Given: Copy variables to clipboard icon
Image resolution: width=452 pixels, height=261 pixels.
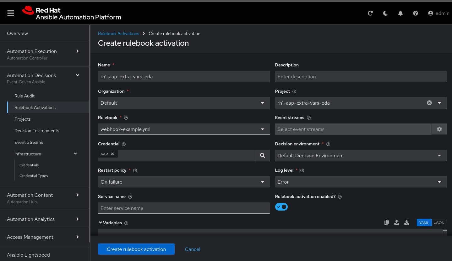Looking at the screenshot, I should 387,222.
